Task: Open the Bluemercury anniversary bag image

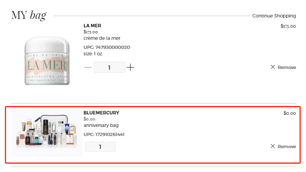Action: tap(47, 134)
